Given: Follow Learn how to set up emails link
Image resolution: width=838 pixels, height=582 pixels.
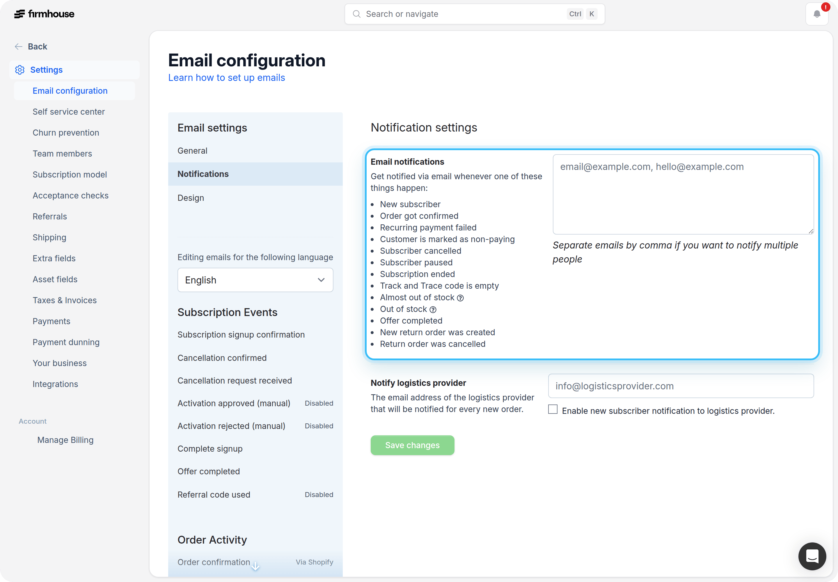Looking at the screenshot, I should pos(226,78).
